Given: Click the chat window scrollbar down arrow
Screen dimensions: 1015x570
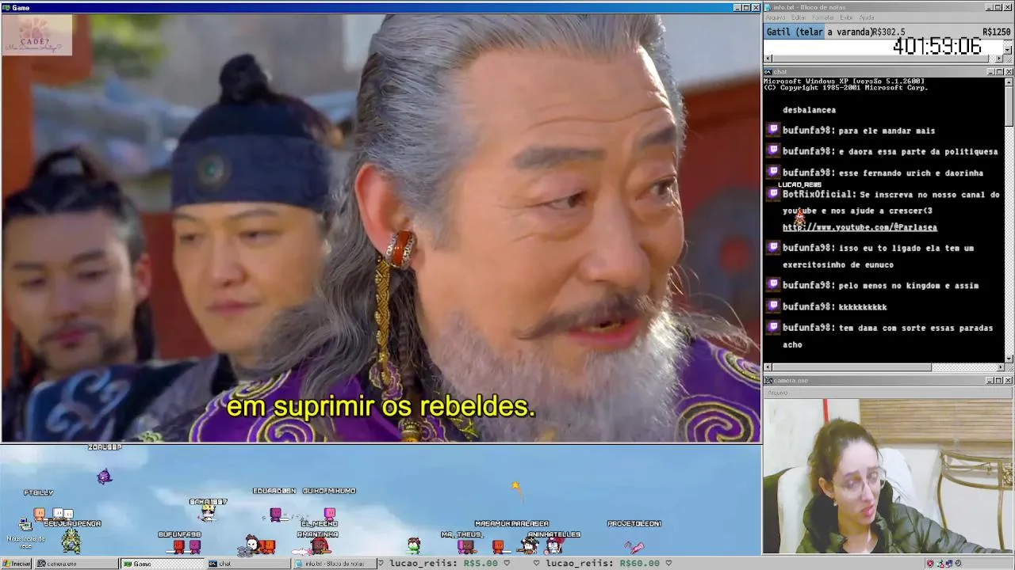Looking at the screenshot, I should (1009, 358).
